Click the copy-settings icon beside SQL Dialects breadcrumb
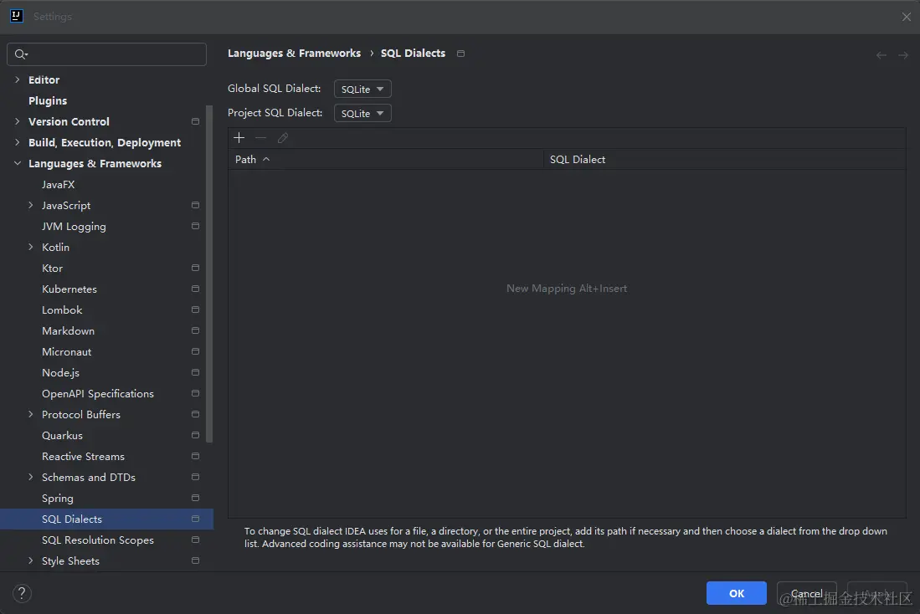This screenshot has height=614, width=920. pos(460,53)
